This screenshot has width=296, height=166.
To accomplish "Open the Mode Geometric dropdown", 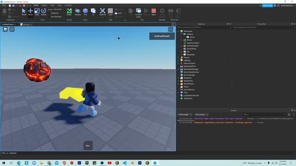I will point(59,9).
